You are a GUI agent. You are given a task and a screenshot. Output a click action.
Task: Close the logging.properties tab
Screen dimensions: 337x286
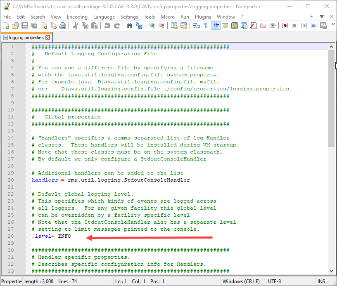[48, 37]
